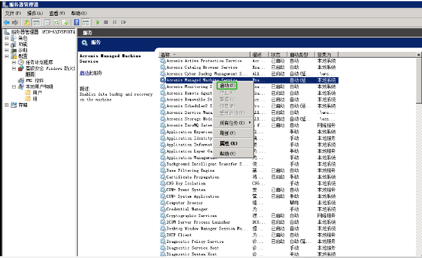Expand the 存储 tree node
This screenshot has height=258, width=422.
(x=7, y=105)
